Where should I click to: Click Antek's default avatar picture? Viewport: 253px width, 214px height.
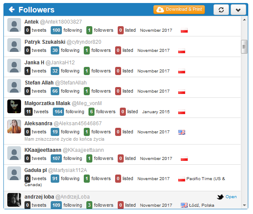pyautogui.click(x=14, y=25)
